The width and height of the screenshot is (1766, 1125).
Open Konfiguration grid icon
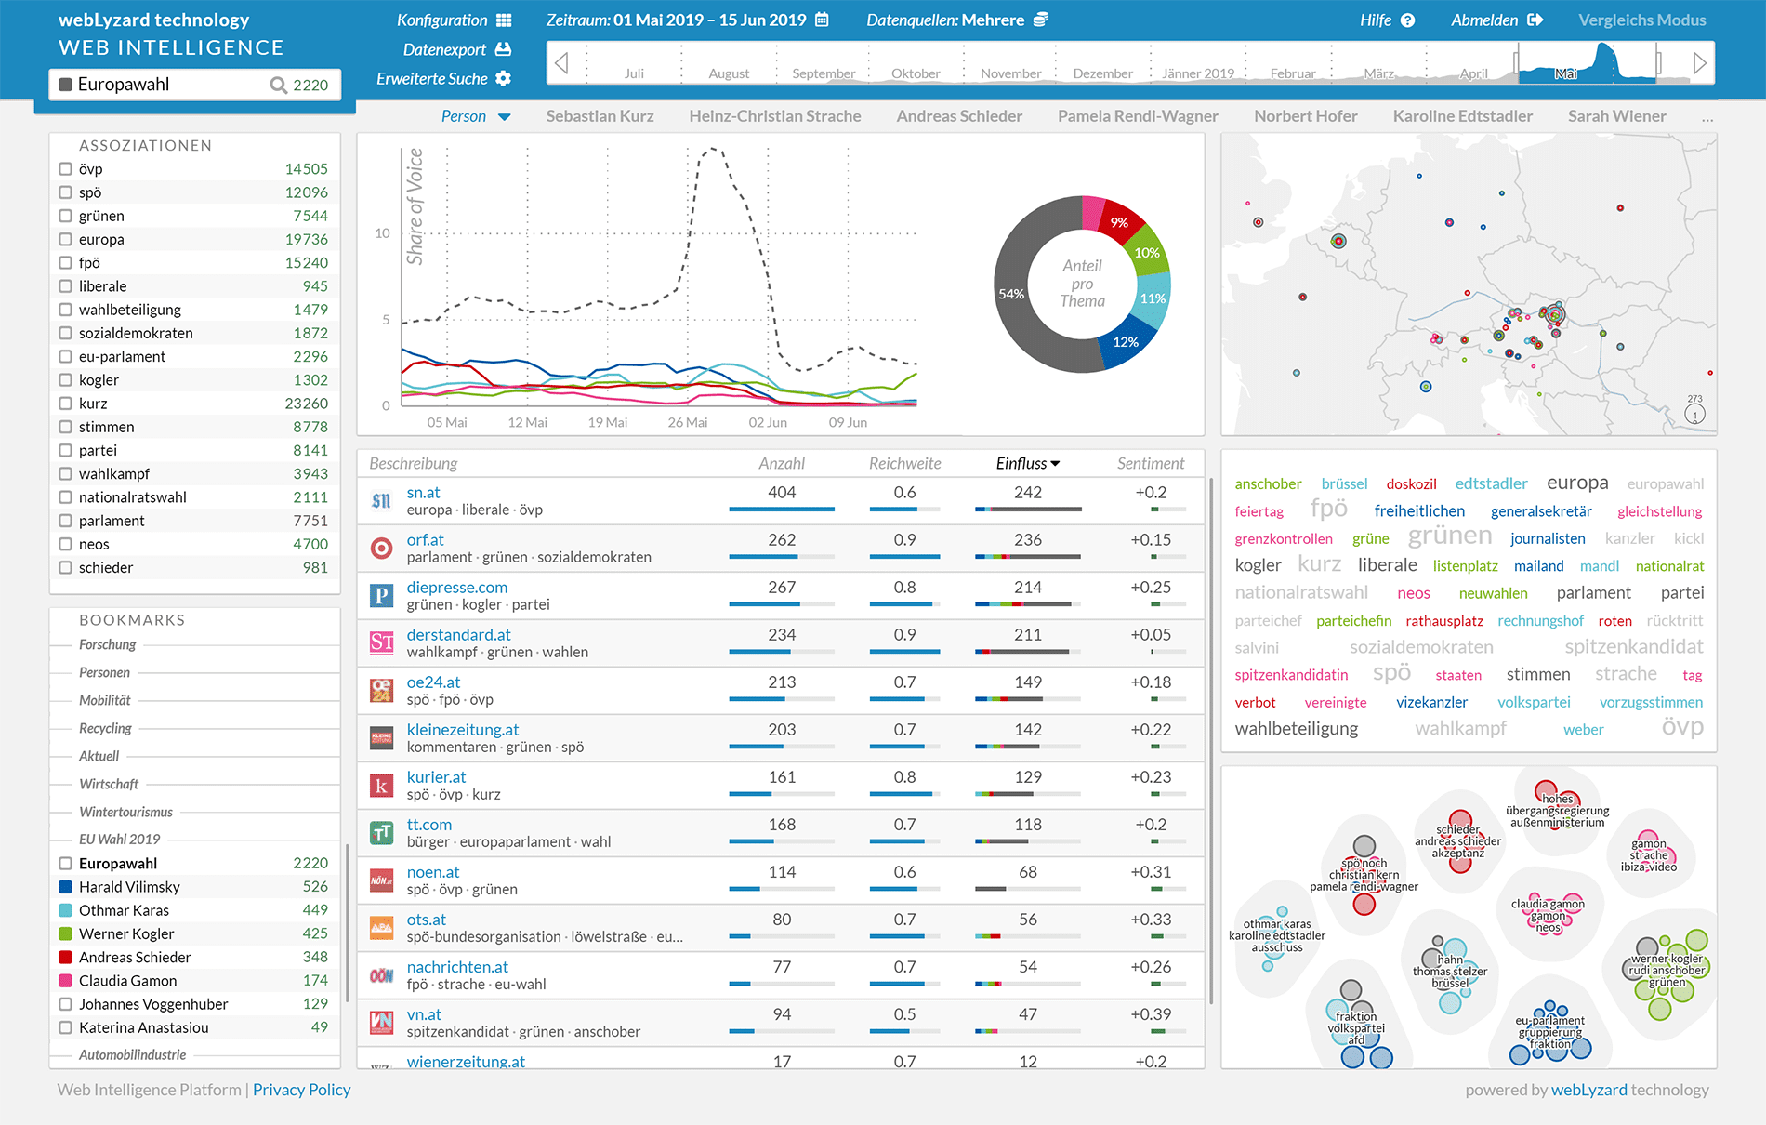(504, 20)
